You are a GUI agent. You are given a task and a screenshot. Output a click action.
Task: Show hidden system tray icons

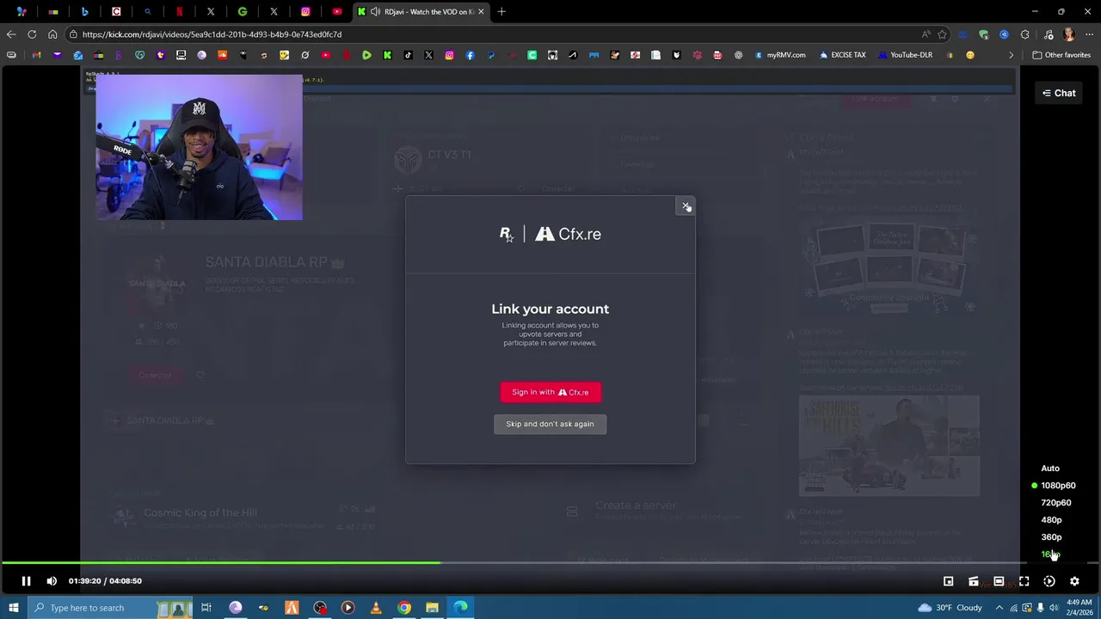pyautogui.click(x=998, y=608)
